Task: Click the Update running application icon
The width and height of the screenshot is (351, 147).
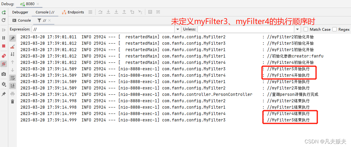Action: [x=4, y=20]
